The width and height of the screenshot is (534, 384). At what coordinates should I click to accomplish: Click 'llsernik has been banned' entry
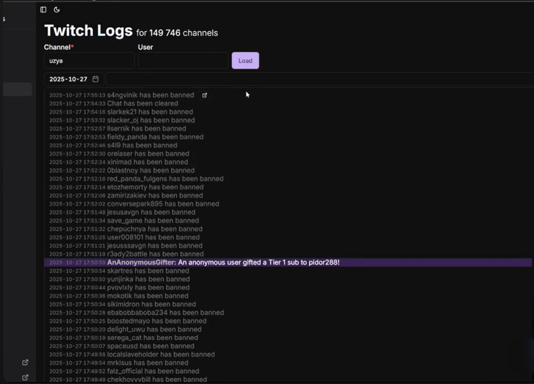click(147, 128)
